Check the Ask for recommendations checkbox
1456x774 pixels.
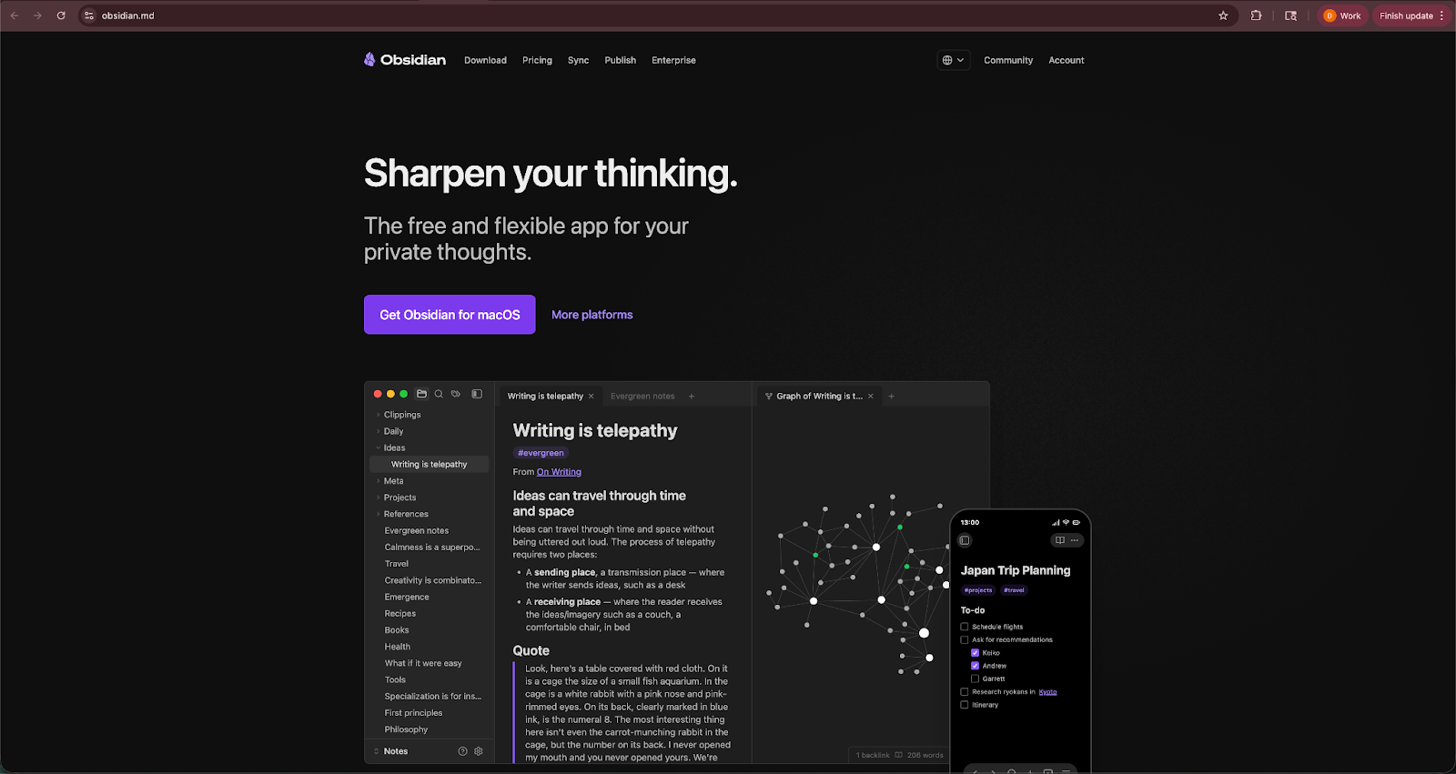(965, 640)
